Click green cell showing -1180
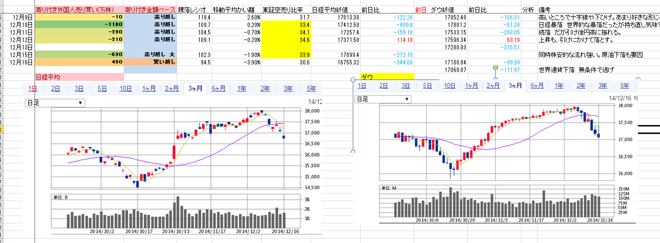The image size is (660, 243). (x=79, y=24)
